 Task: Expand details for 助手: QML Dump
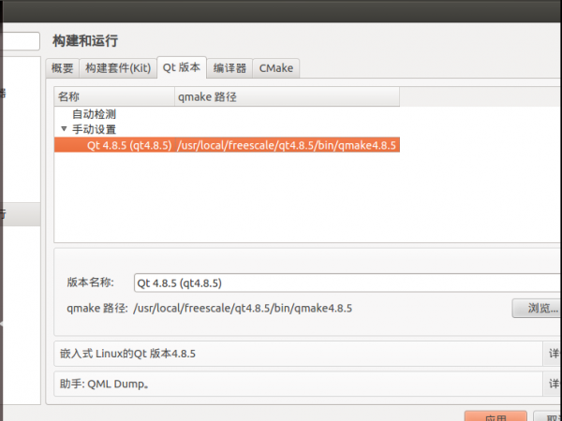(554, 384)
